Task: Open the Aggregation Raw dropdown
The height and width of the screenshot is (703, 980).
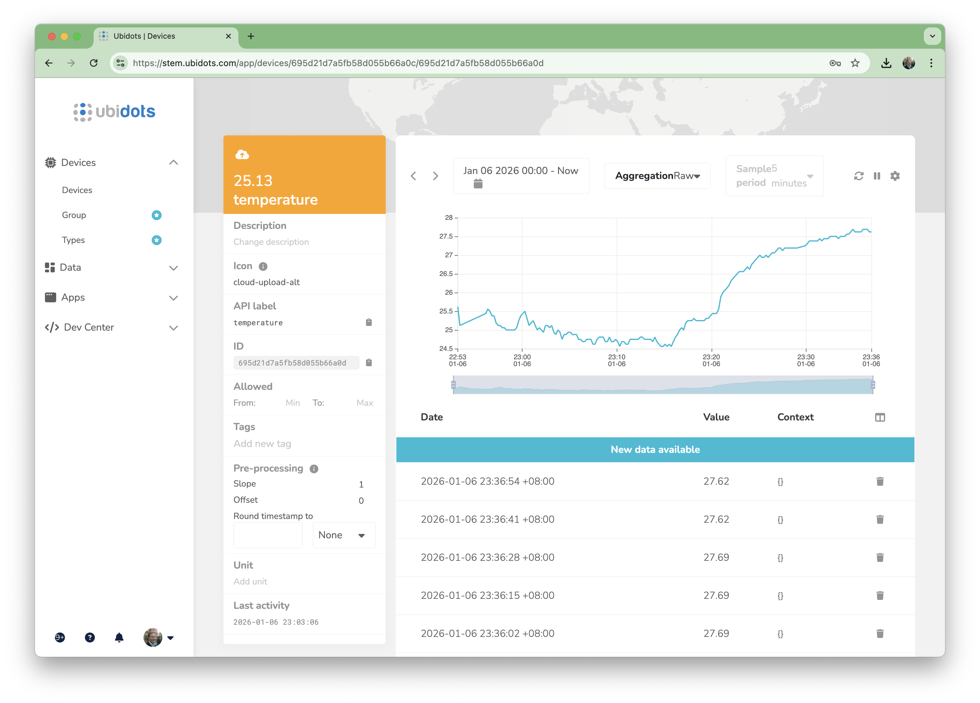Action: click(657, 176)
